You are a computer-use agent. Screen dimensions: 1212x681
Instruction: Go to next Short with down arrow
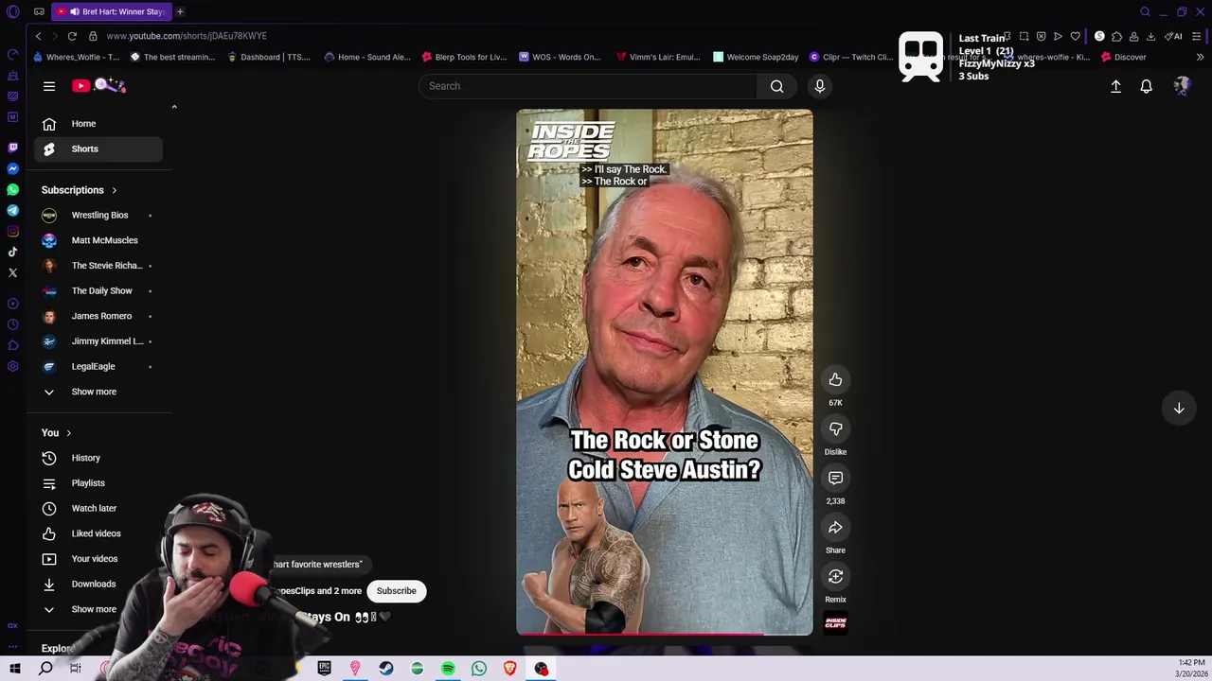tap(1179, 408)
